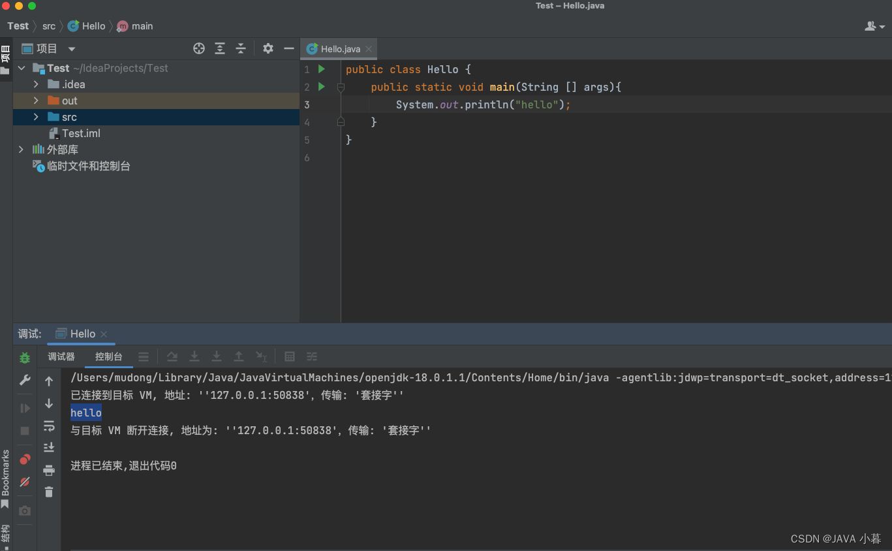Screen dimensions: 892x551
Task: Close the Hello debug session tab
Action: (x=104, y=334)
